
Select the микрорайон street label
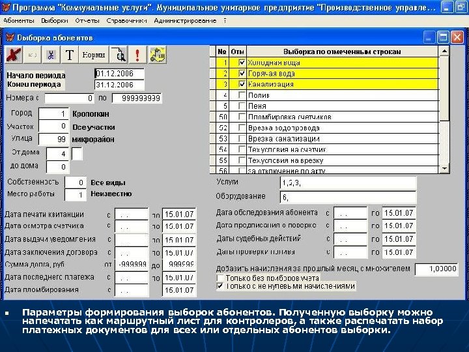[93, 139]
